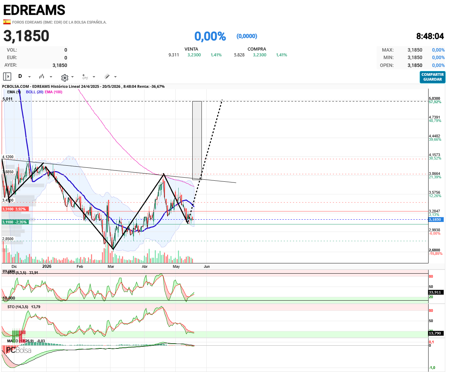The image size is (449, 372).
Task: Click the 5,0300 price axis value
Action: tap(434, 98)
